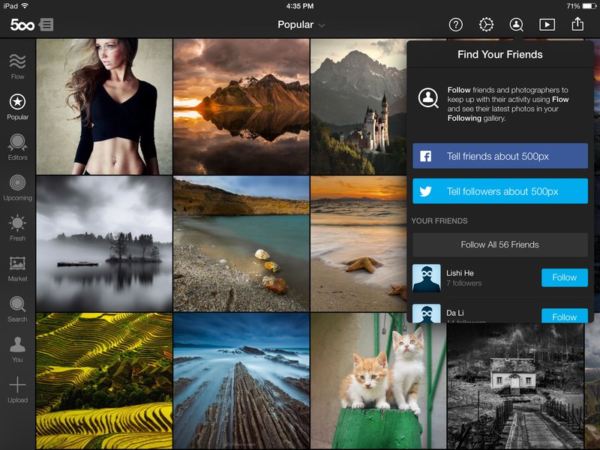Open the help question mark icon
The height and width of the screenshot is (450, 600).
pyautogui.click(x=455, y=25)
